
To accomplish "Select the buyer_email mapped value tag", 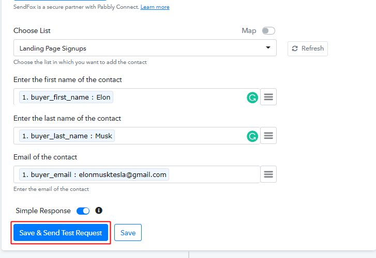I will pos(94,174).
